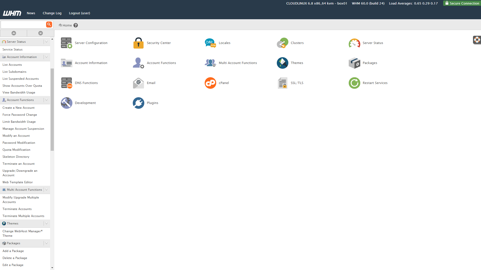Collapse the Account Functions sidebar section chevron
This screenshot has height=270, width=481.
point(47,100)
